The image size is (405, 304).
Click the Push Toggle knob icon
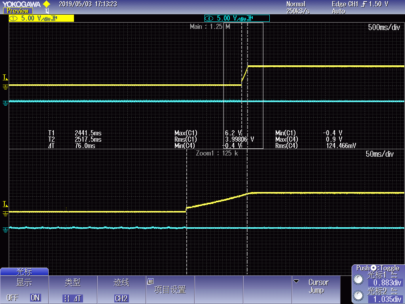click(373, 268)
